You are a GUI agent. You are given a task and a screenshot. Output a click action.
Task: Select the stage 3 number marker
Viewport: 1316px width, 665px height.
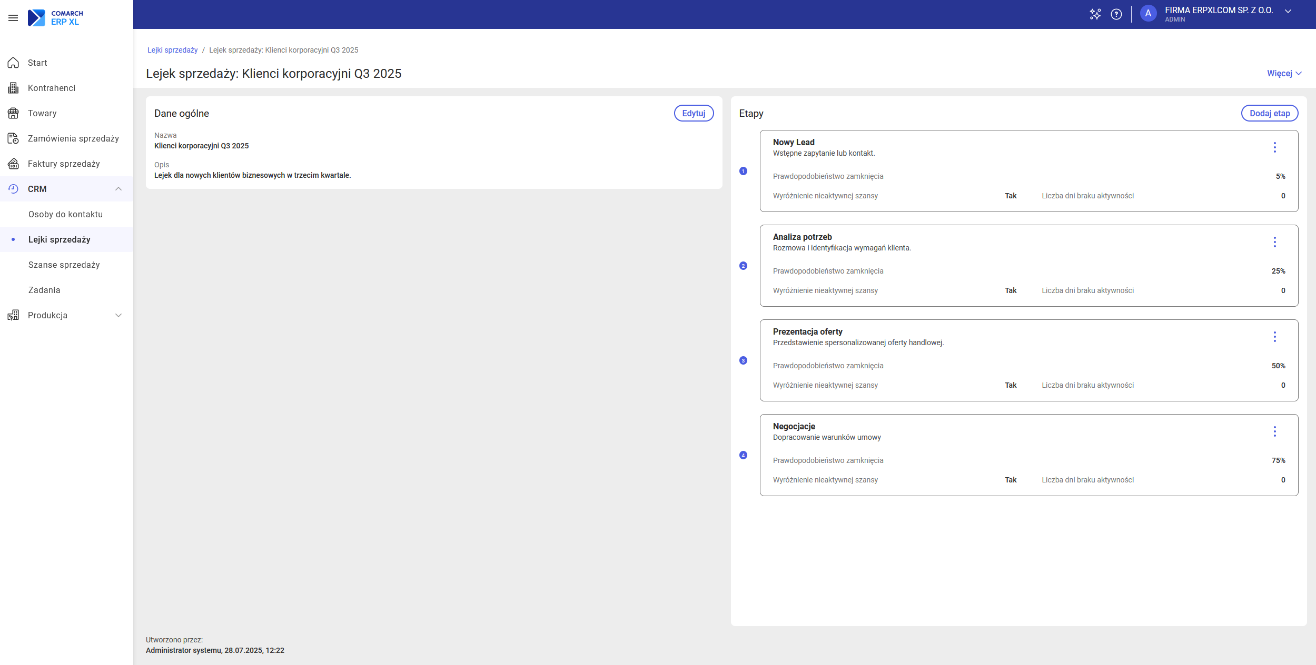click(x=743, y=360)
